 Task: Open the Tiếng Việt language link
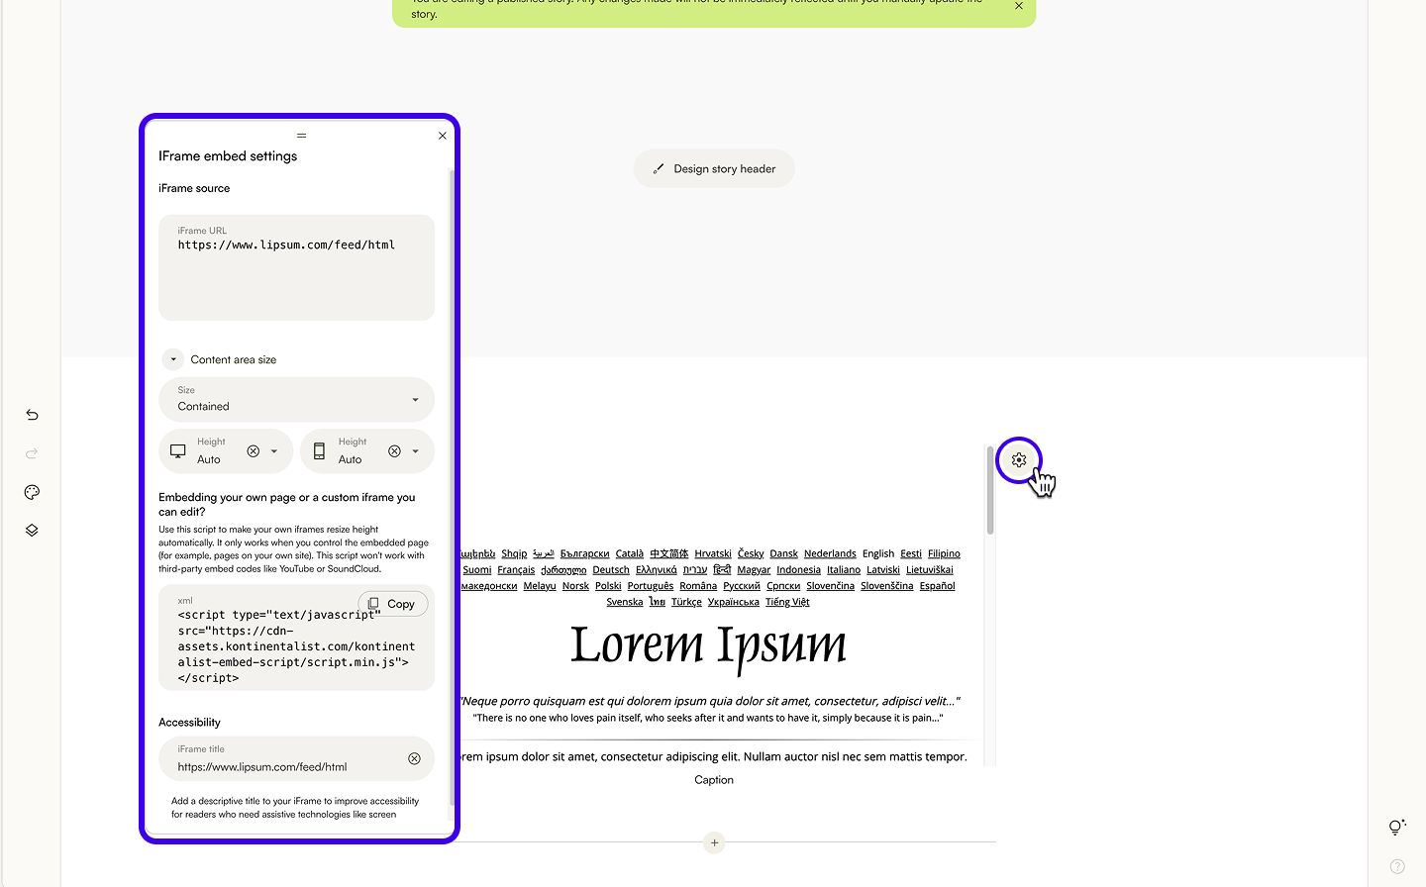click(x=787, y=602)
